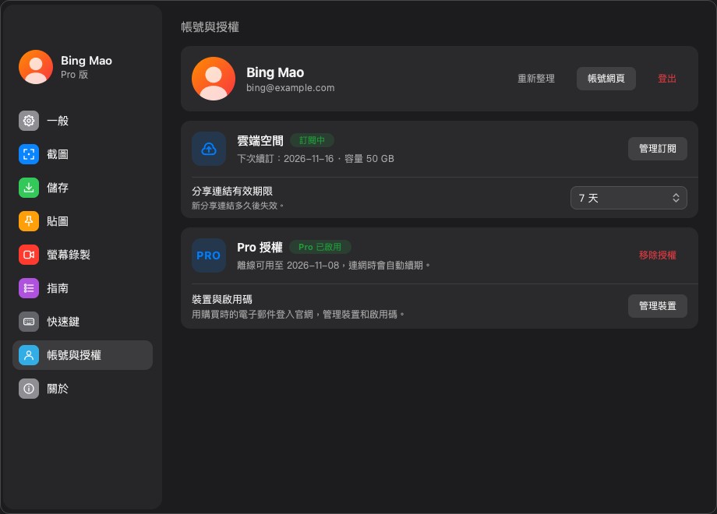Show the 指南 section
Image resolution: width=717 pixels, height=514 pixels.
tap(83, 288)
